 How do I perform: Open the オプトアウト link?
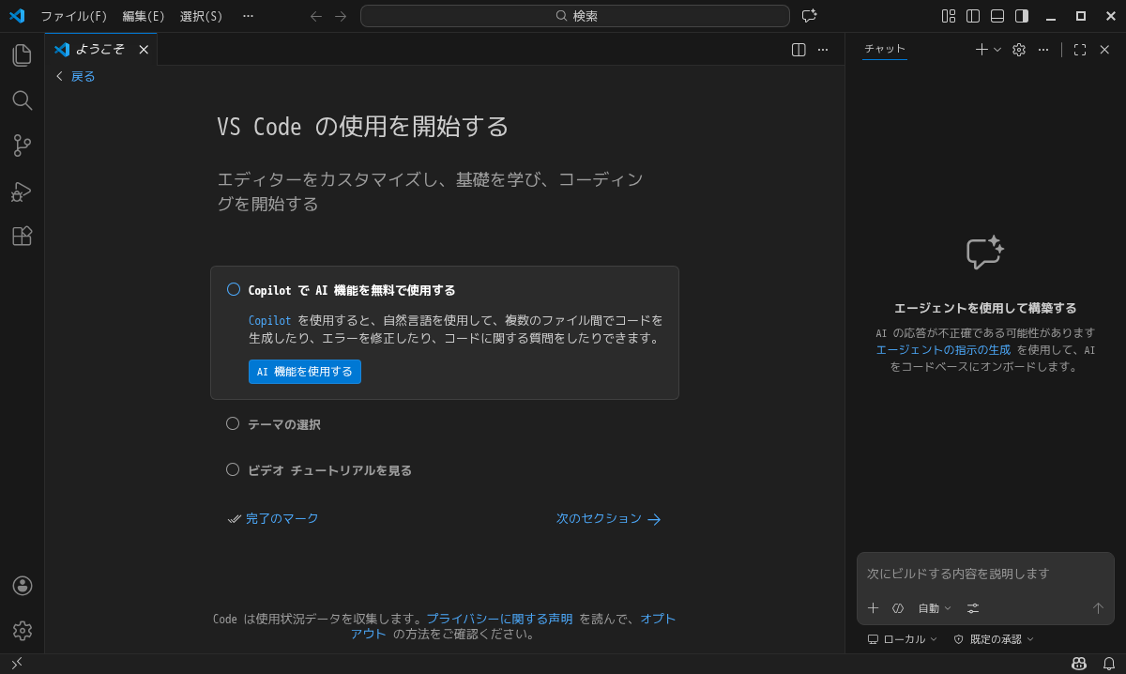[513, 626]
